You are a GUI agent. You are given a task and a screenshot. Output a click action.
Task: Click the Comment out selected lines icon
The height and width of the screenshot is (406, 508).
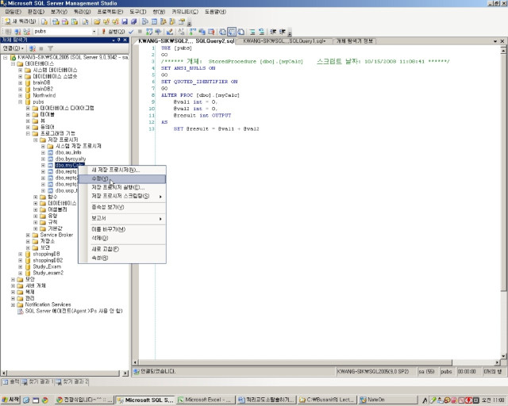click(x=252, y=32)
